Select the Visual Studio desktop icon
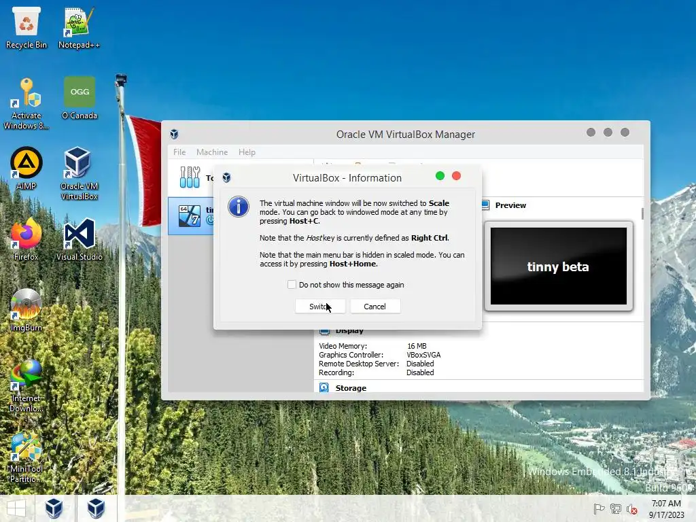 point(80,239)
